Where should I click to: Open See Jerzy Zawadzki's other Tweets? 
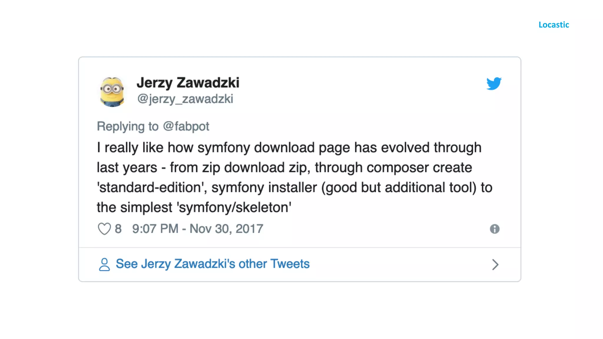click(213, 264)
